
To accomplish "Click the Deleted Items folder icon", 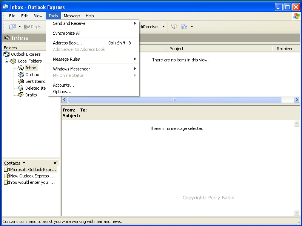I will [21, 88].
